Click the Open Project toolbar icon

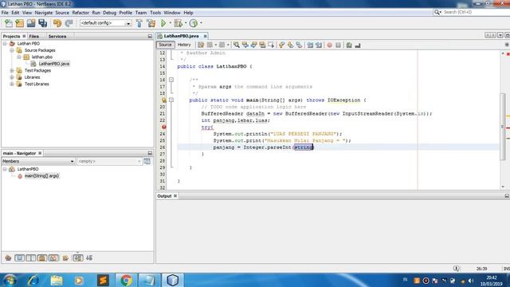(x=31, y=23)
